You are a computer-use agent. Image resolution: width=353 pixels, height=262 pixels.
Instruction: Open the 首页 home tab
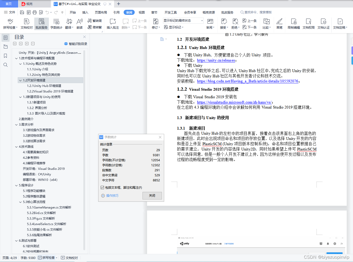[x=9, y=4]
